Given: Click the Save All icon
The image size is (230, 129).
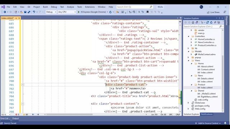Looking at the screenshot, I should [x=29, y=12].
